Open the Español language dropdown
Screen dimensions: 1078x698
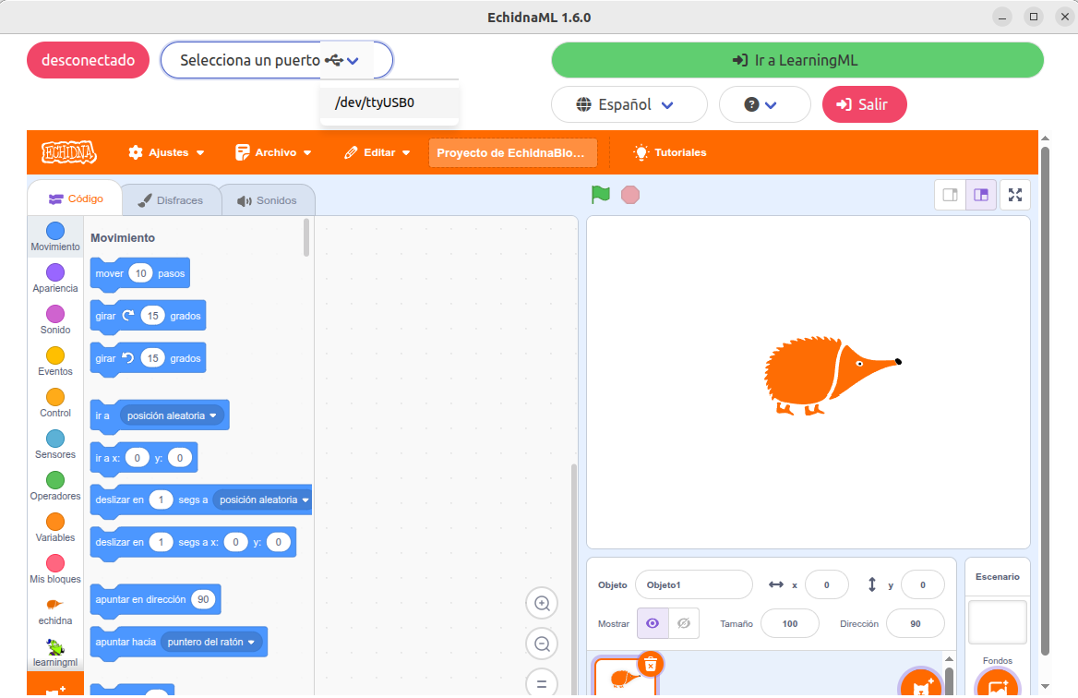(x=629, y=104)
